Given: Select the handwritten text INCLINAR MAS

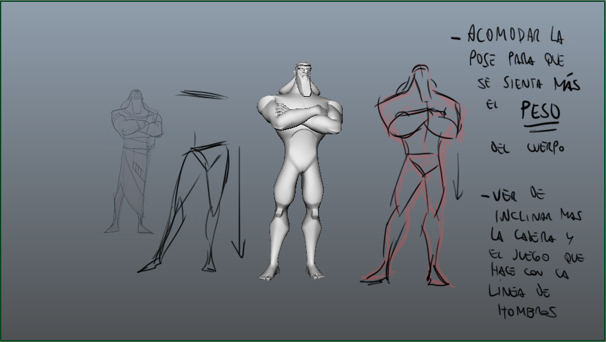Looking at the screenshot, I should [537, 216].
